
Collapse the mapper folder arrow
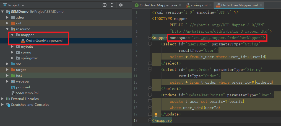(x=12, y=35)
